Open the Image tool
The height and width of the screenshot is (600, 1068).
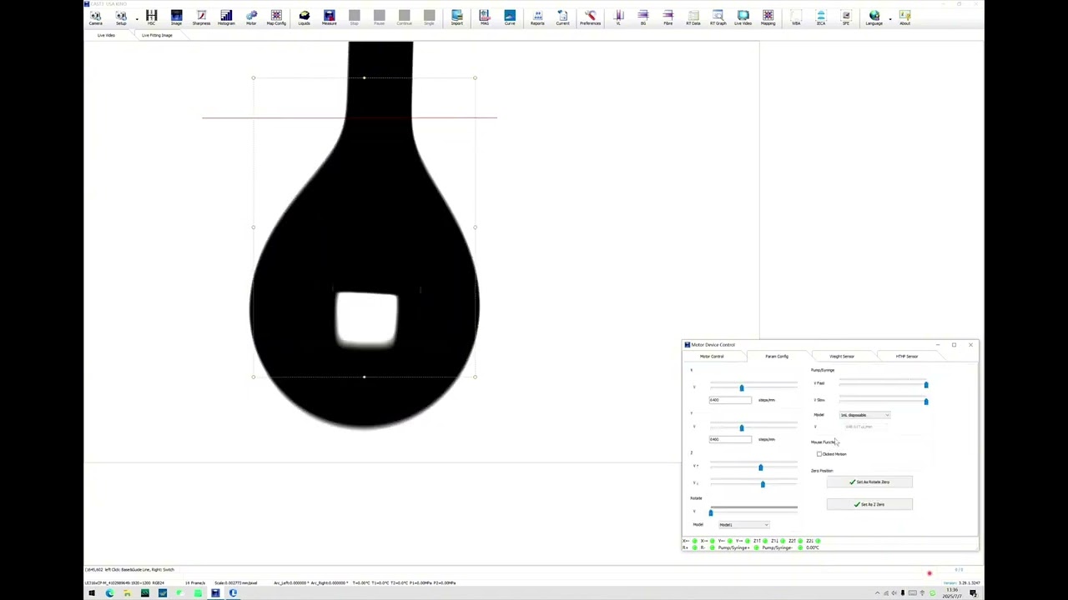click(176, 17)
